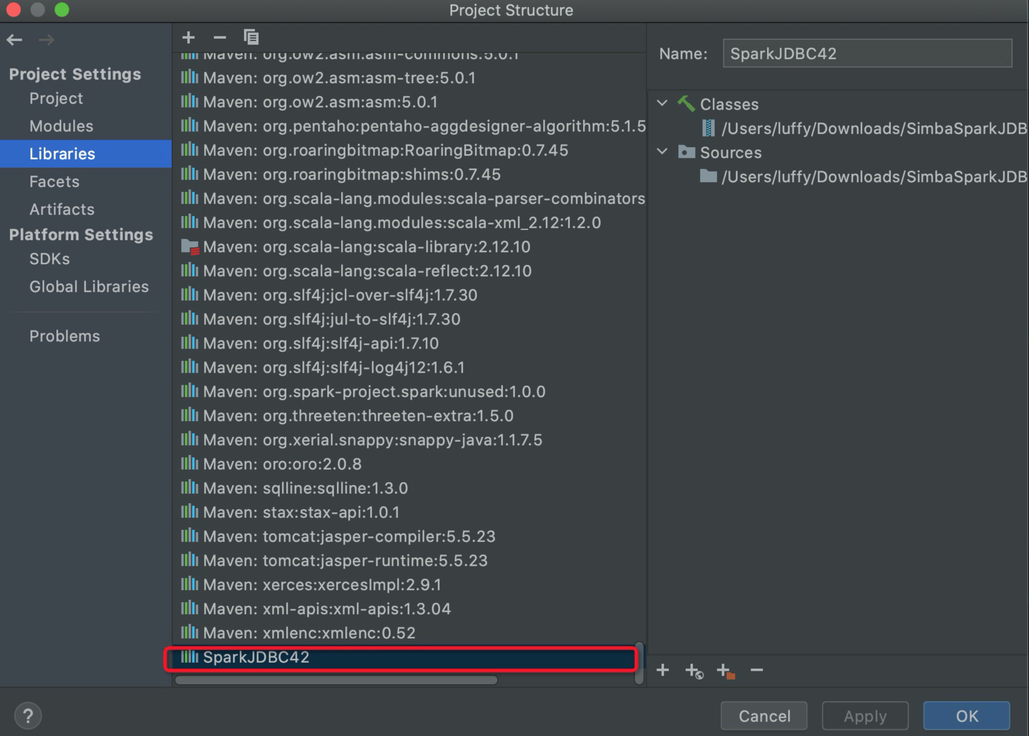Click the OK button
1029x736 pixels.
click(x=967, y=715)
